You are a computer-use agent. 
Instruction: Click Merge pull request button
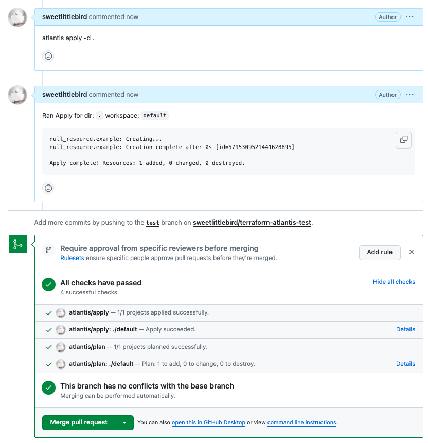coord(79,422)
